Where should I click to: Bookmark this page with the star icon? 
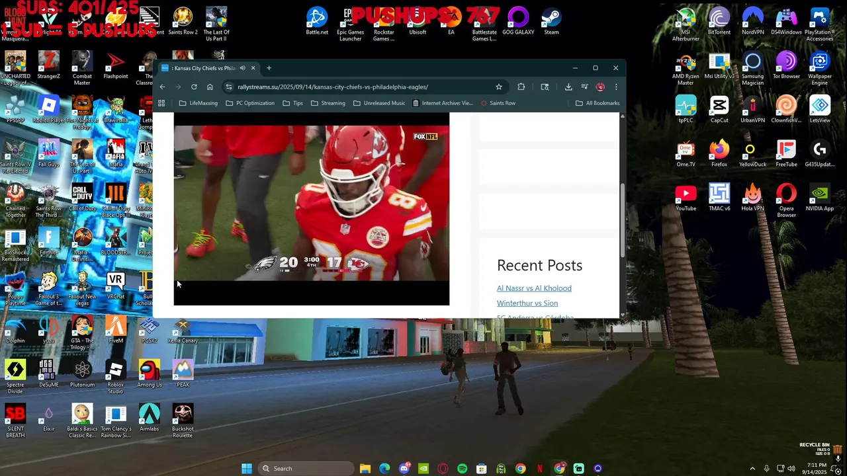(499, 87)
